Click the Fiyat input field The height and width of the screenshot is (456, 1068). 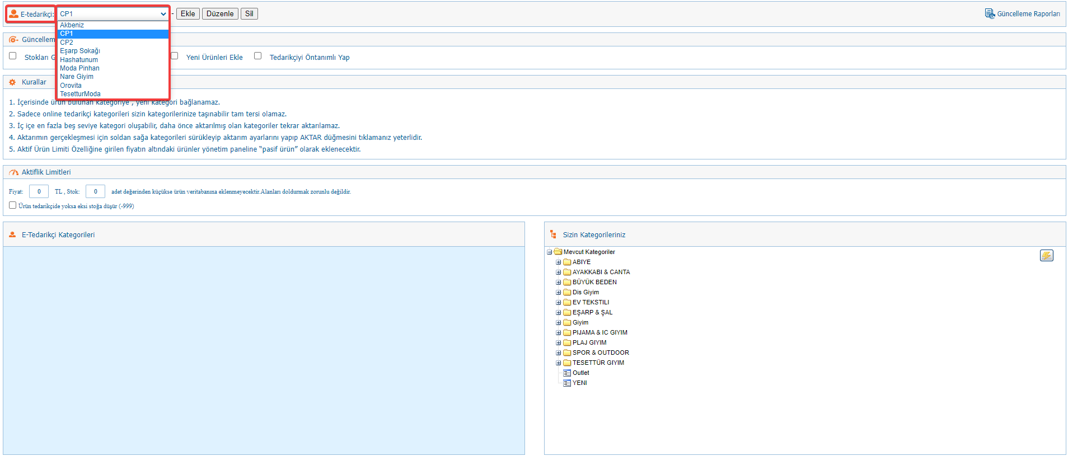pyautogui.click(x=39, y=191)
